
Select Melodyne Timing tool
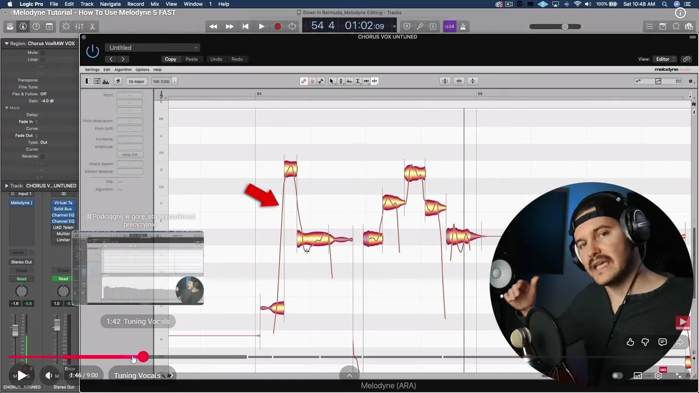pos(366,81)
